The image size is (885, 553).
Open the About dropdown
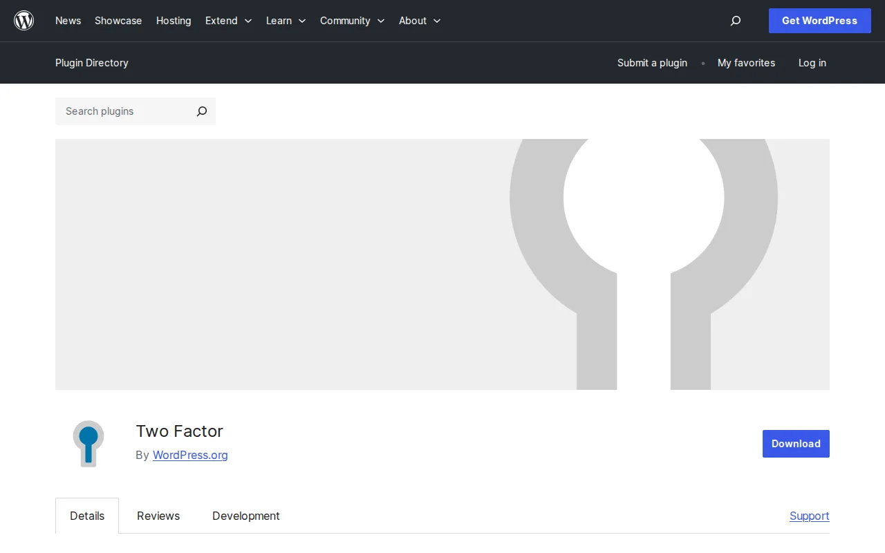pos(419,21)
